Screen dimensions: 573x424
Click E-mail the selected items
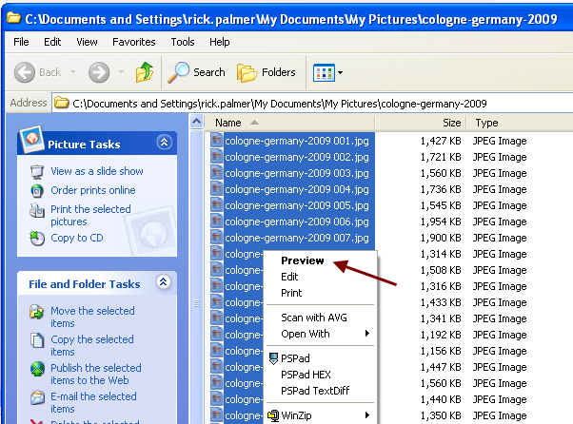click(x=93, y=402)
